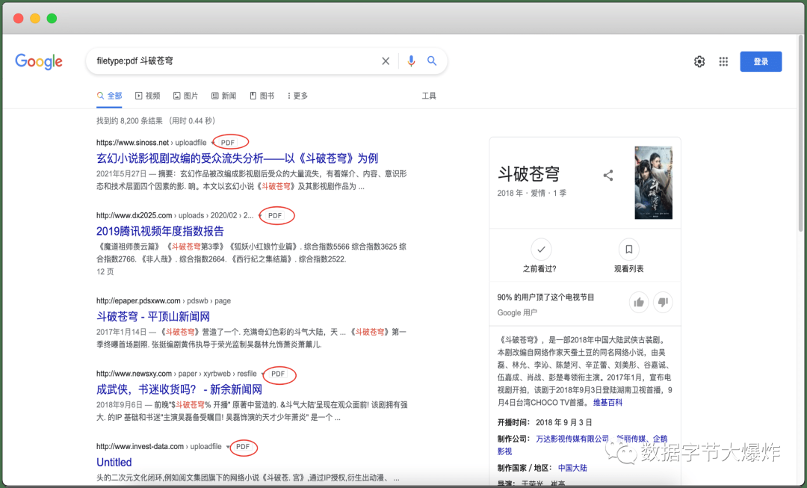Screen dimensions: 807x488
Task: Share the 斗破苍穹 knowledge panel
Action: [x=607, y=176]
